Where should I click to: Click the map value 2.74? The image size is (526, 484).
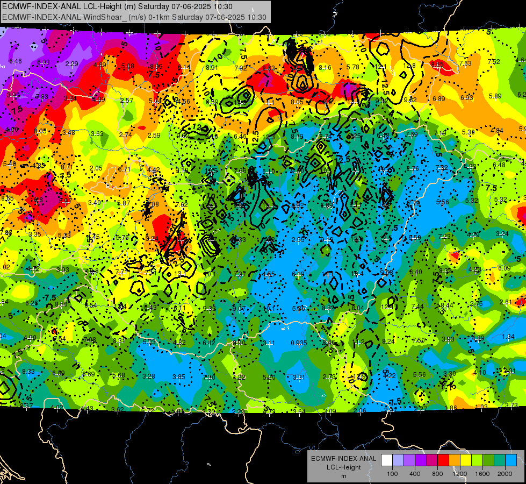[x=126, y=134]
